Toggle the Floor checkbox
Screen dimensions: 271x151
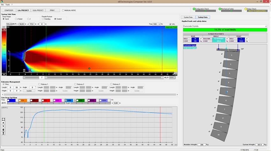click(x=4, y=84)
